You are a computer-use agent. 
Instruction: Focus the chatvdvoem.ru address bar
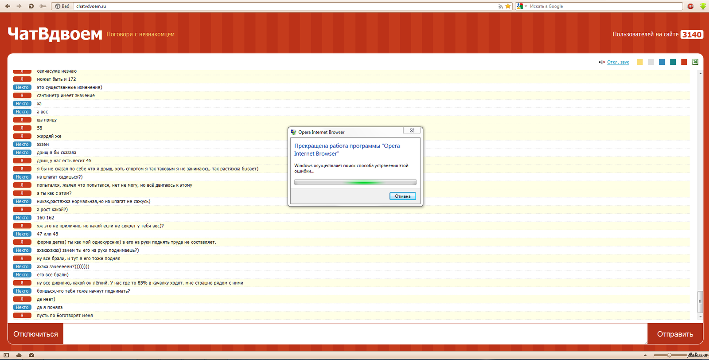(284, 6)
